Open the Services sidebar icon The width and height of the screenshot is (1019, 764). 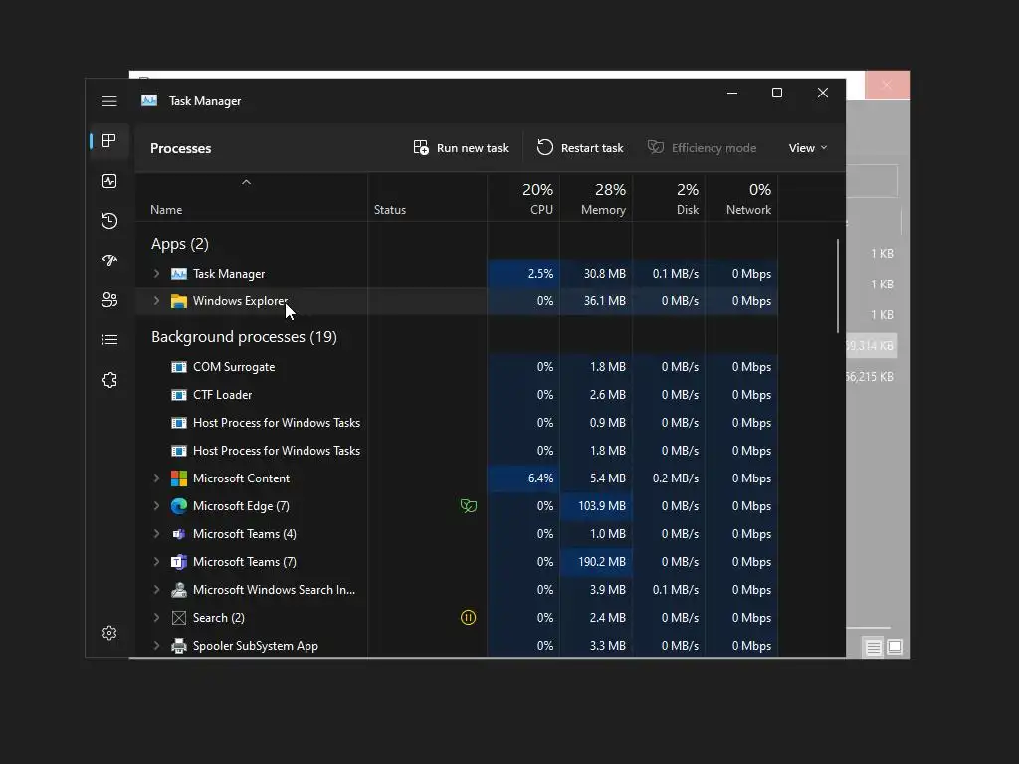(109, 380)
